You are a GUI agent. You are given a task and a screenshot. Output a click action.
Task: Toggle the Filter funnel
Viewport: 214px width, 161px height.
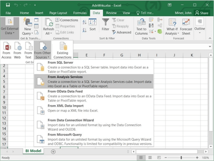coord(105,24)
